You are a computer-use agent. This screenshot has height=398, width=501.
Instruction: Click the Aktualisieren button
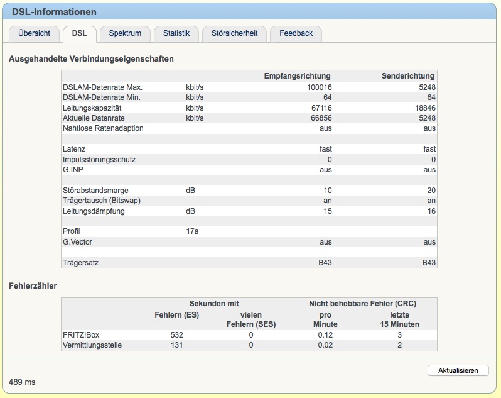point(458,370)
